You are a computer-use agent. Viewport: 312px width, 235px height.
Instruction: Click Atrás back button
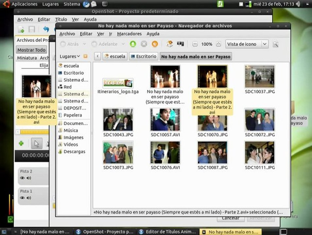(x=70, y=44)
